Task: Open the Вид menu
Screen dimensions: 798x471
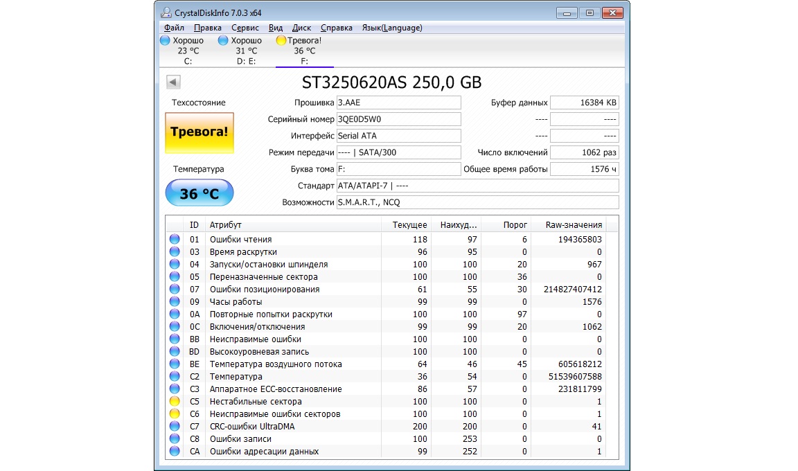Action: point(275,28)
